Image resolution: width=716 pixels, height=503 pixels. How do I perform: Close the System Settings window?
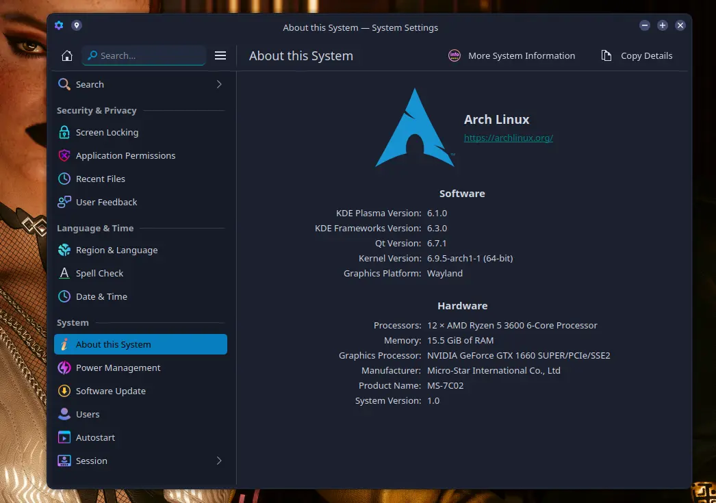tap(680, 25)
